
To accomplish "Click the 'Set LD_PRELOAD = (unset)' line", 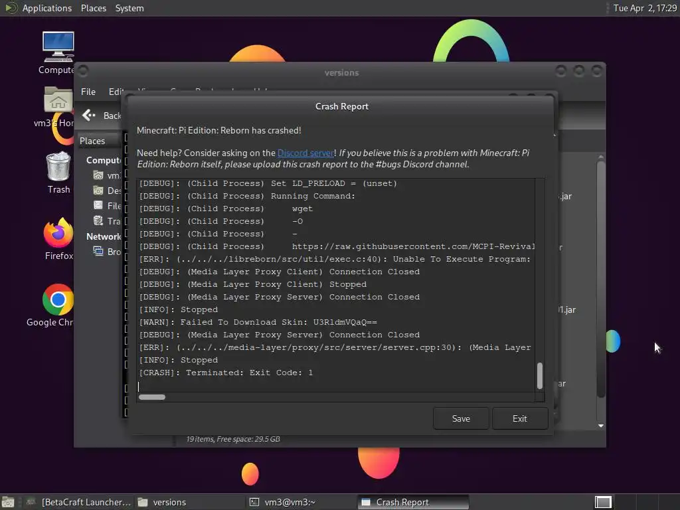I will tap(268, 183).
